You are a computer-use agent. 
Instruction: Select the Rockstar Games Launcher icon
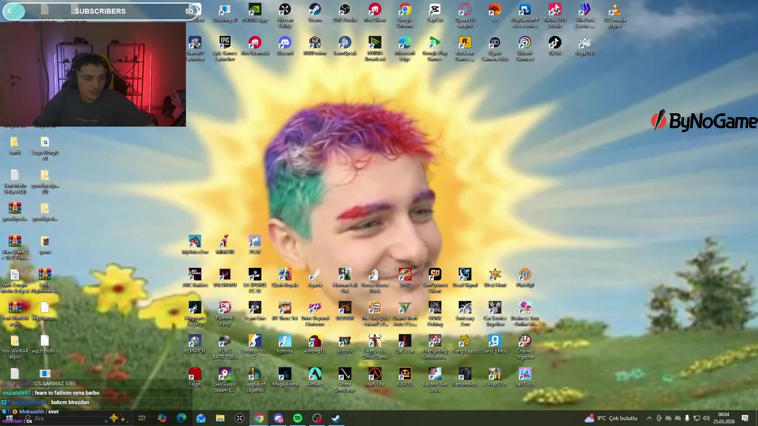(x=465, y=49)
